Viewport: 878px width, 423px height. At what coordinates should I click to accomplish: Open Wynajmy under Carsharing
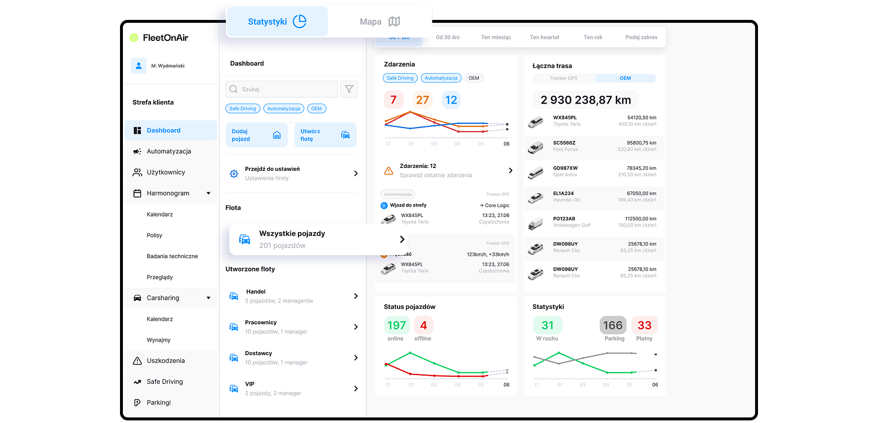tap(159, 340)
